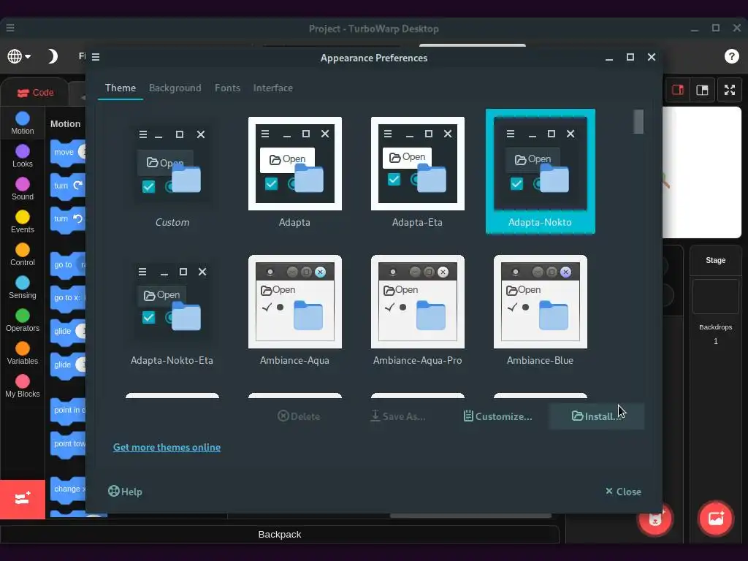Image resolution: width=748 pixels, height=561 pixels.
Task: Click the Install... theme button
Action: pyautogui.click(x=596, y=416)
